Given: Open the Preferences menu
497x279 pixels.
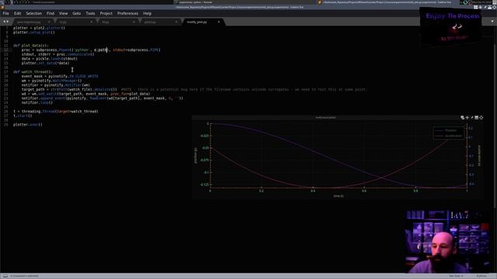Looking at the screenshot, I should pos(127,14).
